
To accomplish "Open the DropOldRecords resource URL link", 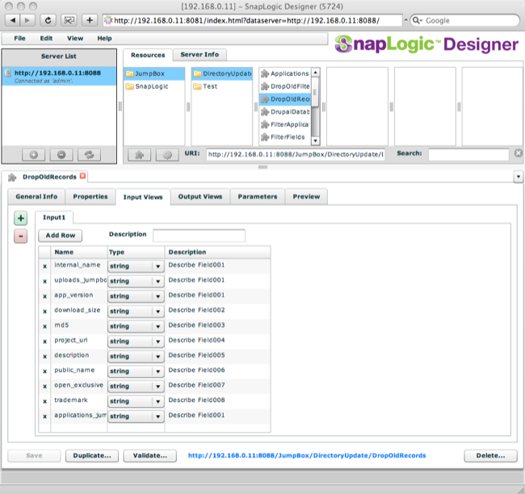I will point(307,455).
